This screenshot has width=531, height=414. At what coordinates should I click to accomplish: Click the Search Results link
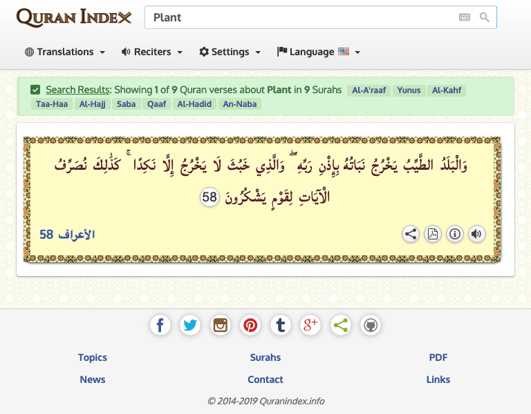(x=77, y=90)
